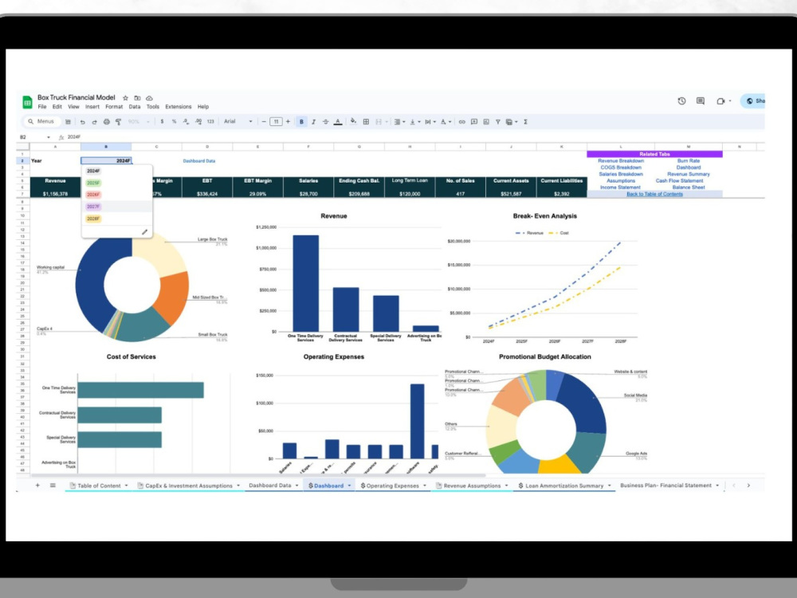Click the name box showing B2

pyautogui.click(x=33, y=137)
